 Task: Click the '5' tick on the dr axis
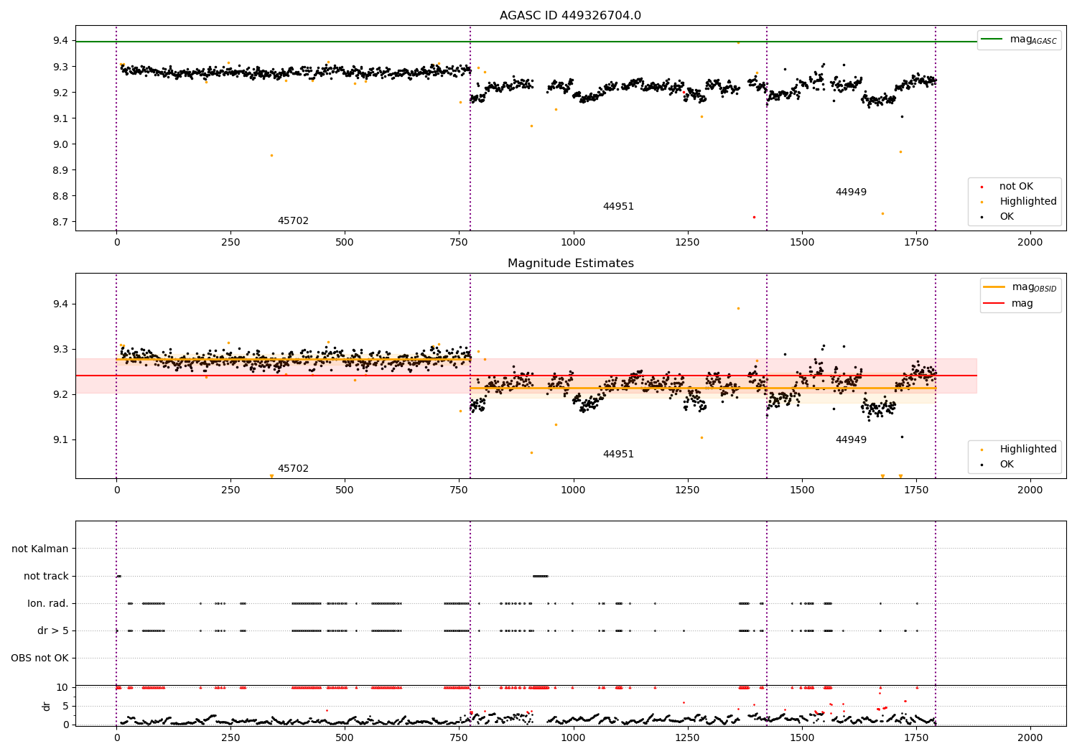point(66,706)
